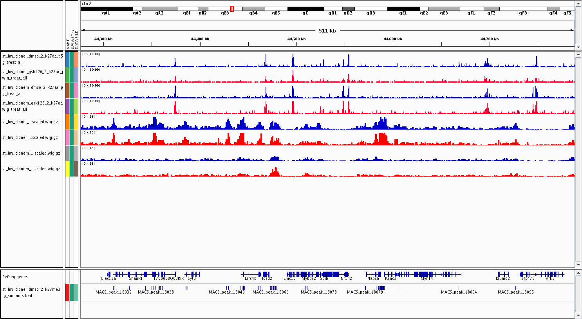Select the Refseq genes track label
Image resolution: width=582 pixels, height=319 pixels.
click(15, 277)
